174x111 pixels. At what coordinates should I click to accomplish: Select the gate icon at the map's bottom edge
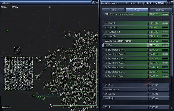click(51, 106)
